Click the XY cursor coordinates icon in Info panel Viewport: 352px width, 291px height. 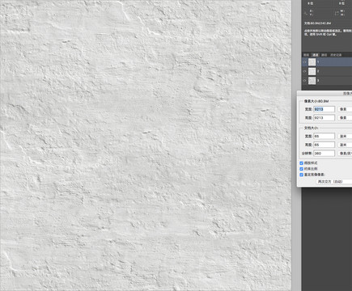click(306, 13)
